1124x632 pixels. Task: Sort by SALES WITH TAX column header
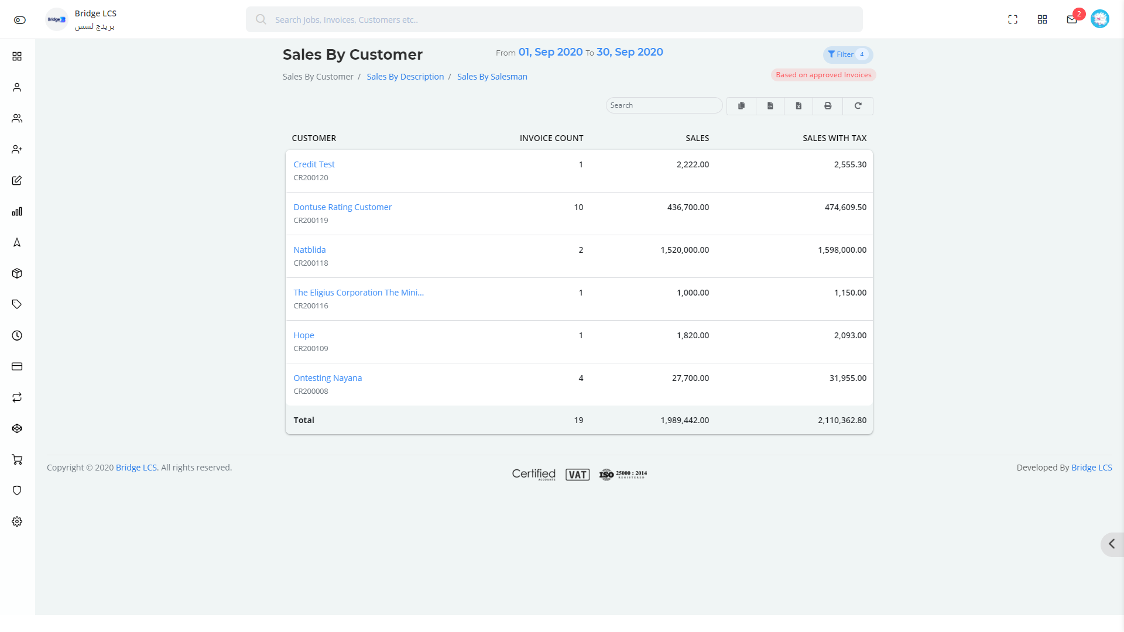834,138
